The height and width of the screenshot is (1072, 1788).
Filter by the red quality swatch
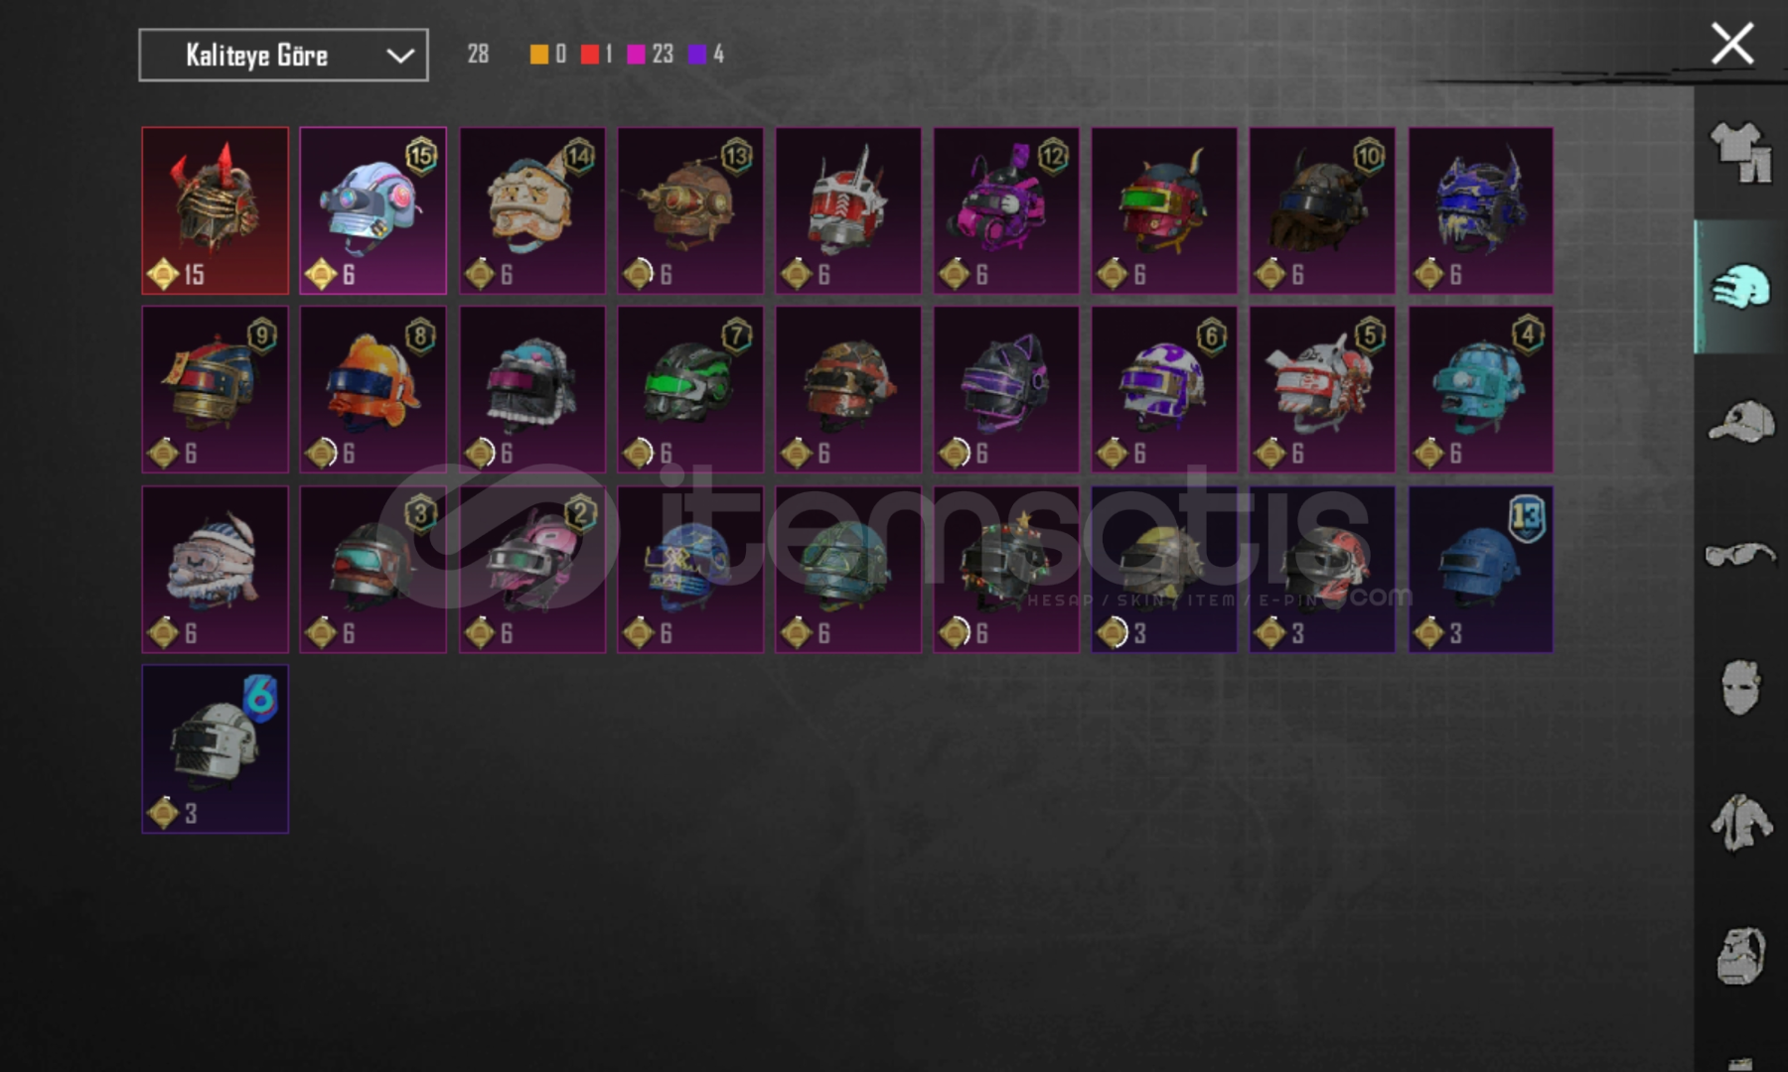pyautogui.click(x=590, y=55)
